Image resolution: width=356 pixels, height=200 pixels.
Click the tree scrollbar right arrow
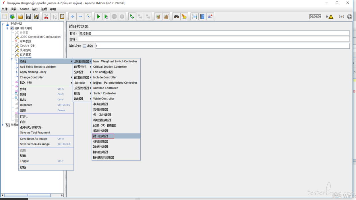coord(62,195)
